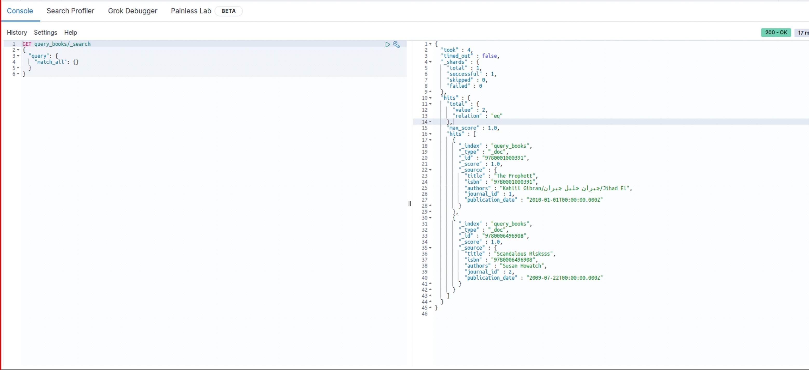This screenshot has height=370, width=809.
Task: Open the Painless Lab tab
Action: coord(191,11)
